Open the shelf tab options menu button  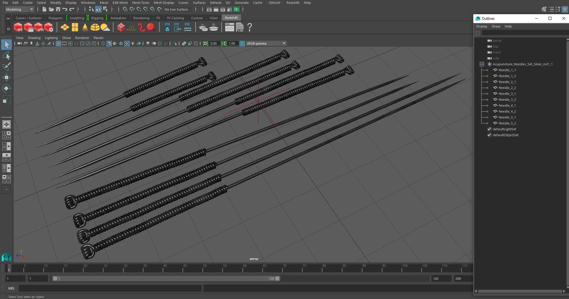(x=8, y=18)
